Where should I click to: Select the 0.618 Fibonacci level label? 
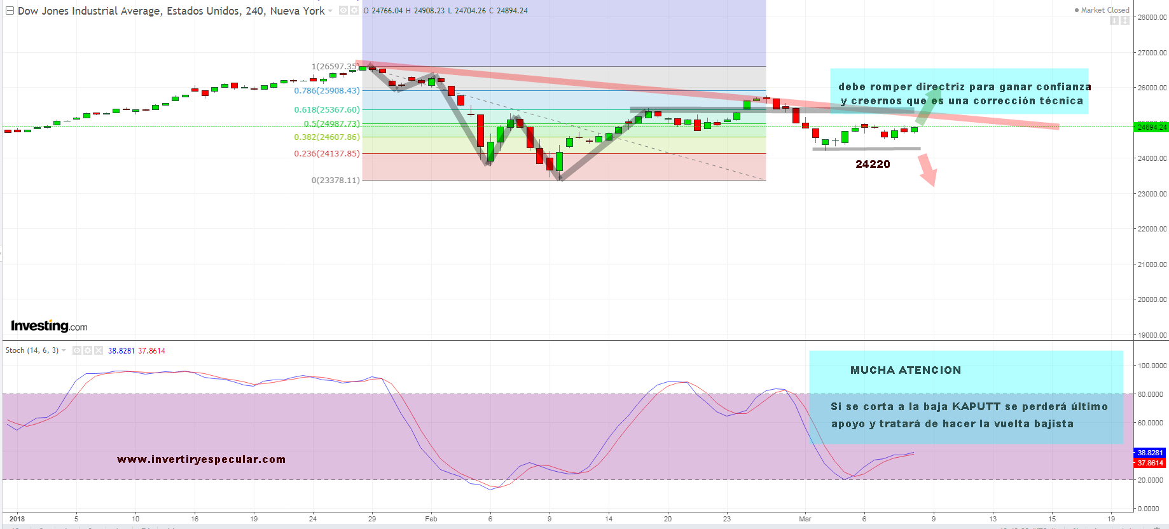[326, 109]
